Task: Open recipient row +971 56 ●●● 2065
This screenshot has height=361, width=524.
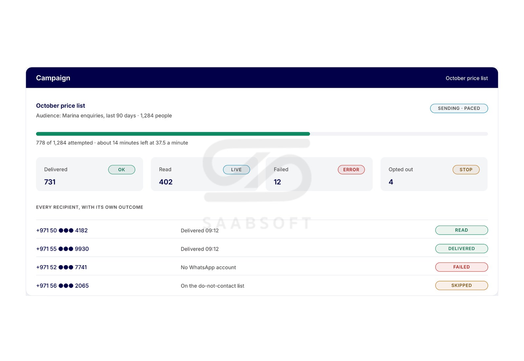Action: [x=262, y=285]
